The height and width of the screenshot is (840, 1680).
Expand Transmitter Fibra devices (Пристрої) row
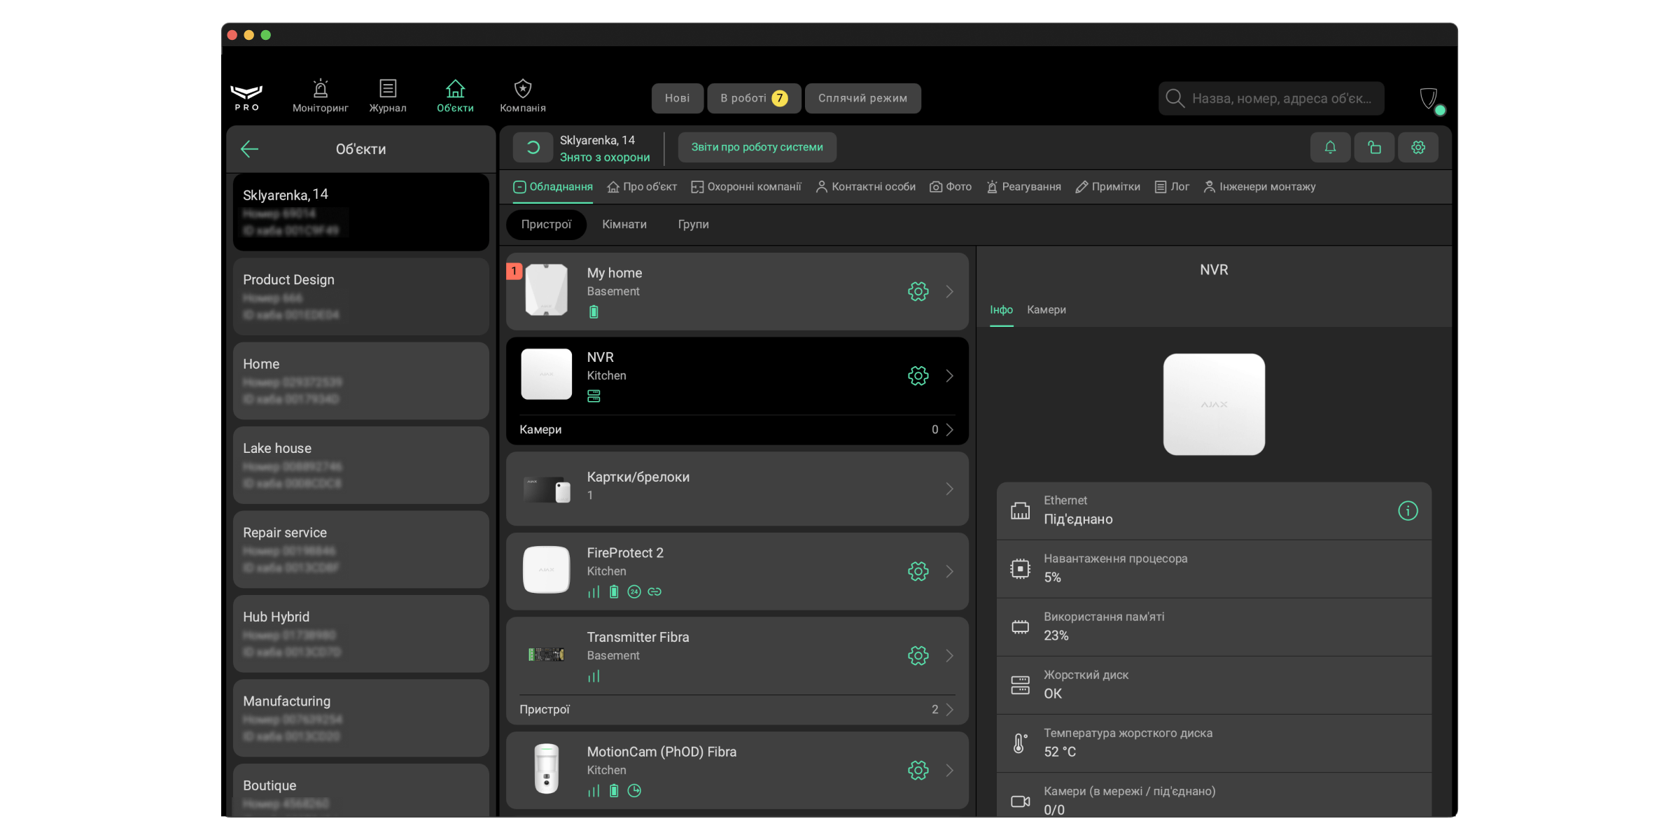click(x=737, y=710)
